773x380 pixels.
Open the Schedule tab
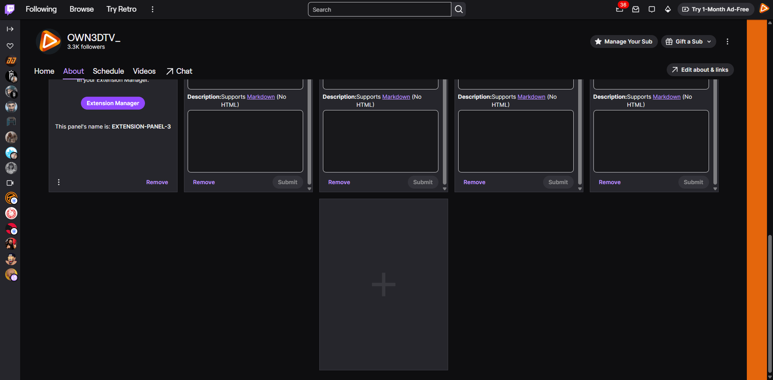tap(108, 71)
